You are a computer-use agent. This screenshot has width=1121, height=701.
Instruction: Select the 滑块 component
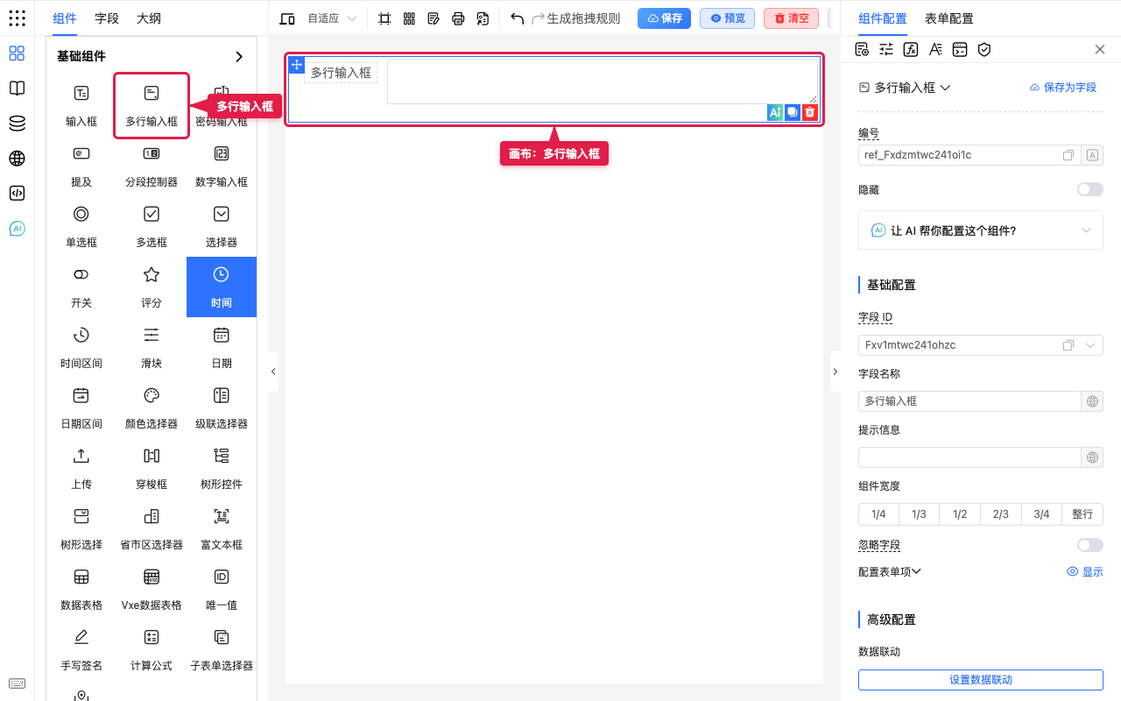click(x=152, y=347)
